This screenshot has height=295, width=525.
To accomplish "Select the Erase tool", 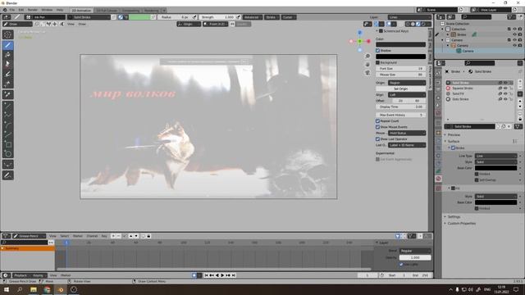I will tap(7, 64).
